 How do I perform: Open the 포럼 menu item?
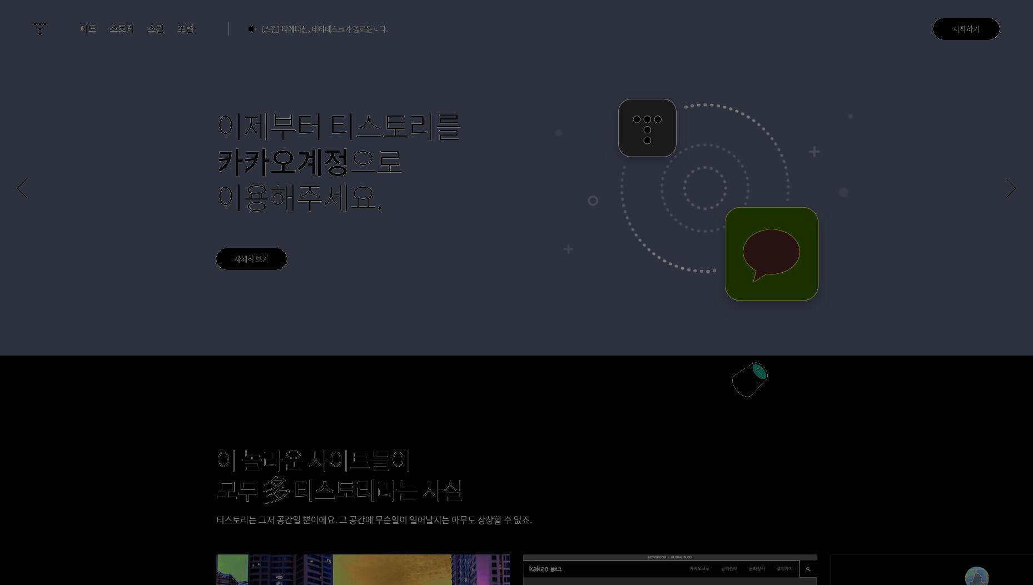click(x=186, y=29)
